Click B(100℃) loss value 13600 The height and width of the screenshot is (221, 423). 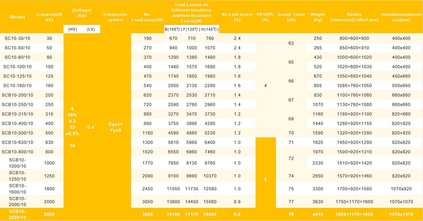[173, 202]
